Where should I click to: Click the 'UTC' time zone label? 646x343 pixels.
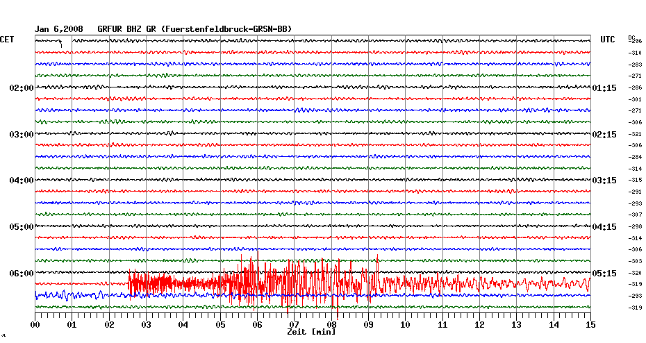pos(608,40)
